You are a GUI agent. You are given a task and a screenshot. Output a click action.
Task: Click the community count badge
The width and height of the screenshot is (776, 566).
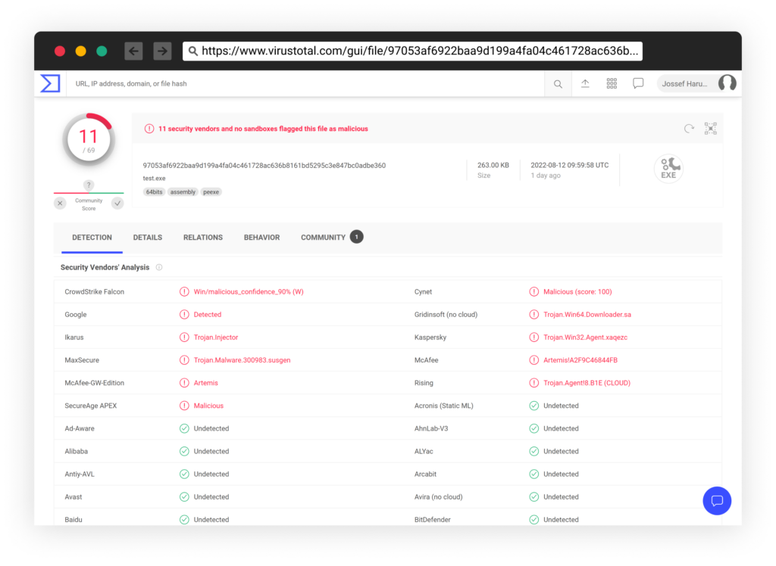click(x=356, y=237)
